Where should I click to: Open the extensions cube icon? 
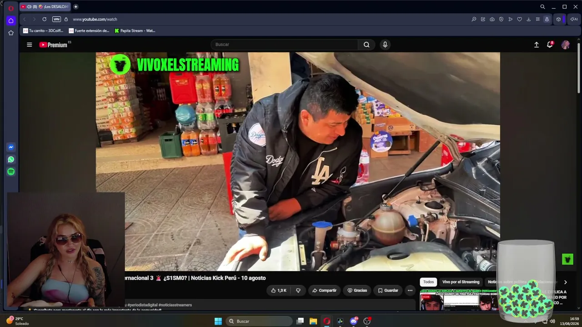click(558, 19)
